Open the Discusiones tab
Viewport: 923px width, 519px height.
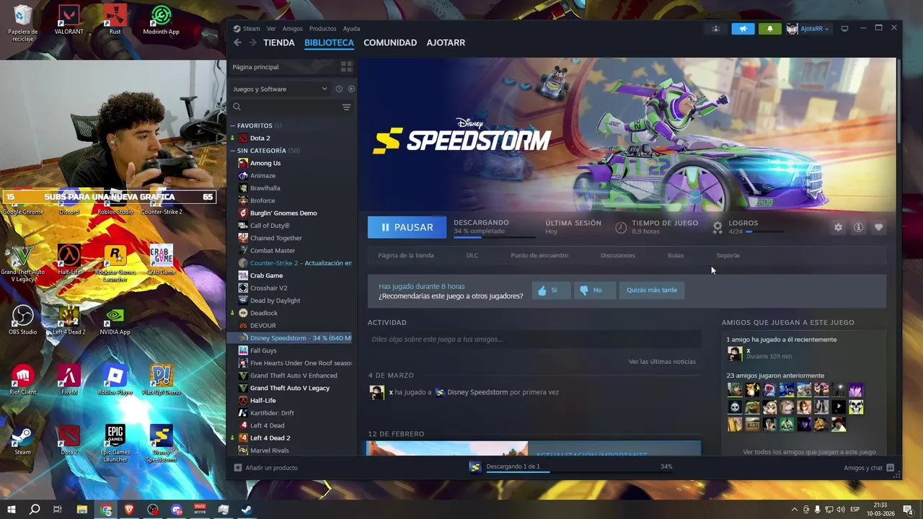tap(618, 255)
